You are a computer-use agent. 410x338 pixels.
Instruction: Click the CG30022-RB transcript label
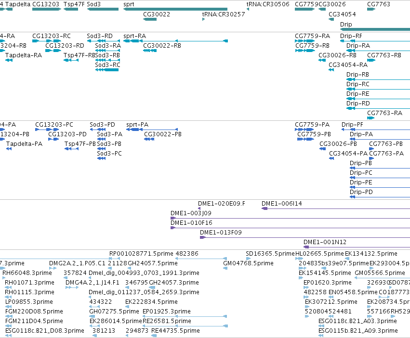pyautogui.click(x=162, y=46)
